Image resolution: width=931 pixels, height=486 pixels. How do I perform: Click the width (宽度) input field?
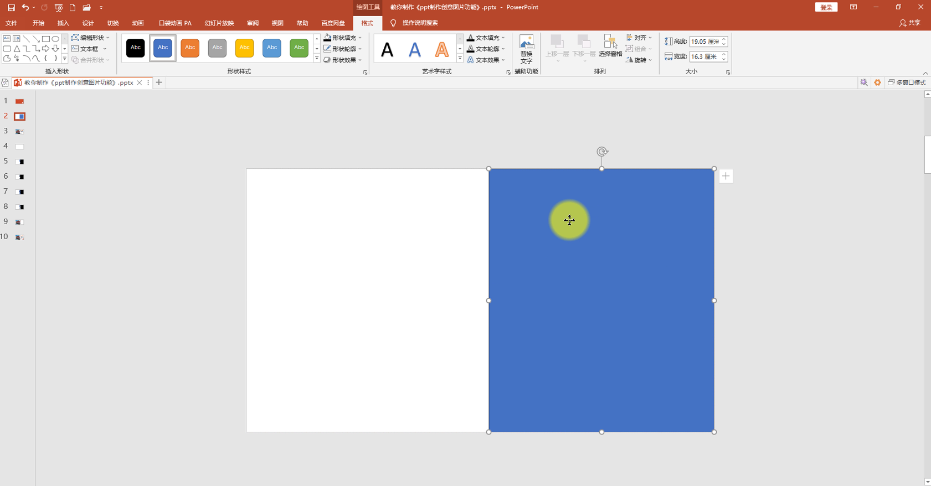pyautogui.click(x=705, y=56)
